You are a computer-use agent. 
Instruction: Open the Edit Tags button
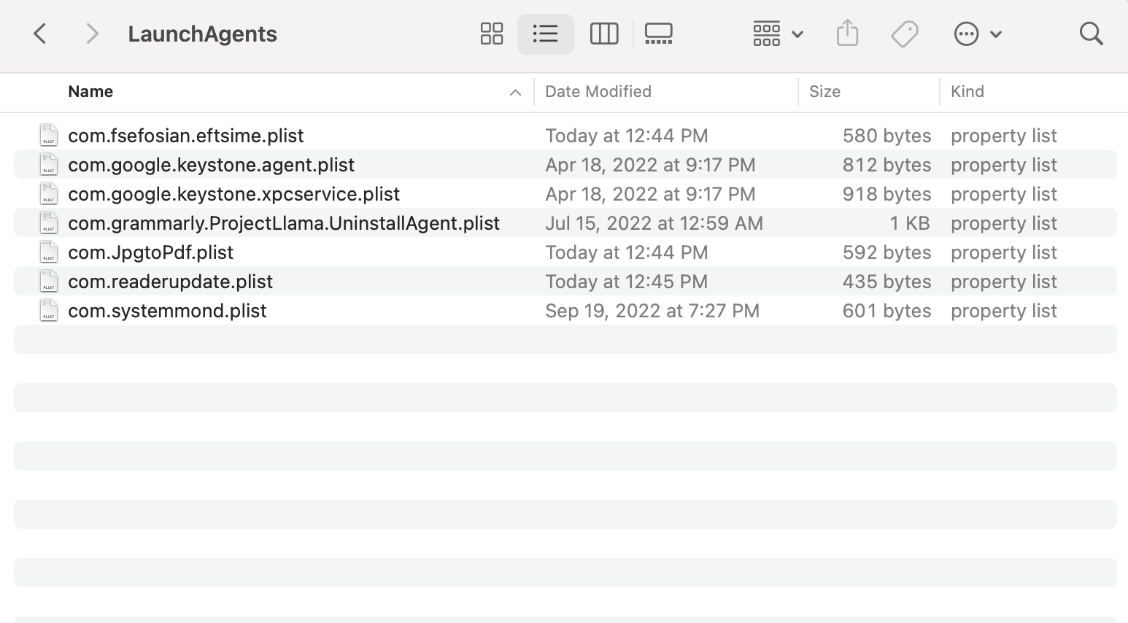click(x=905, y=34)
